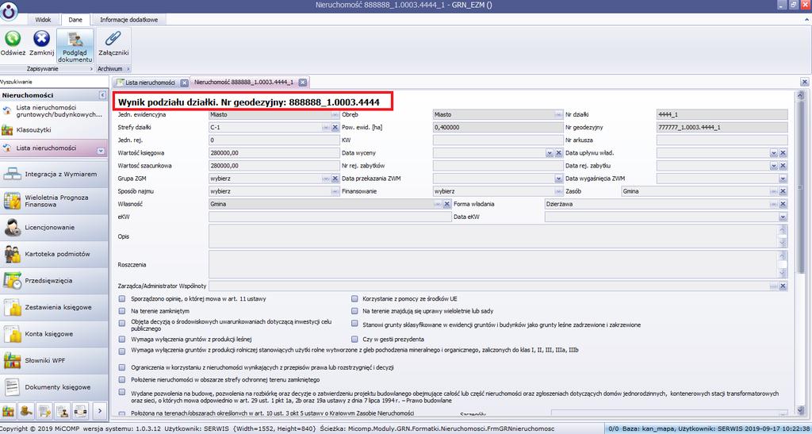The width and height of the screenshot is (812, 434).
Task: Open the Finansowanie dropdown
Action: click(x=559, y=192)
